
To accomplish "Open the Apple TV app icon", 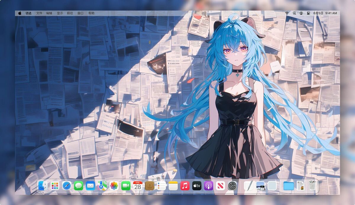I will tap(197, 186).
